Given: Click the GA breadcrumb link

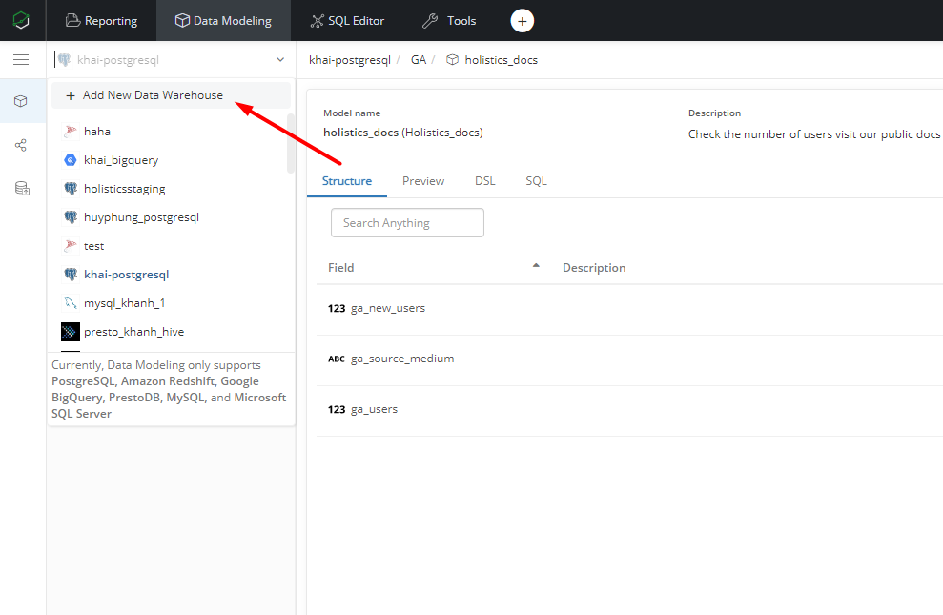Looking at the screenshot, I should (x=418, y=60).
